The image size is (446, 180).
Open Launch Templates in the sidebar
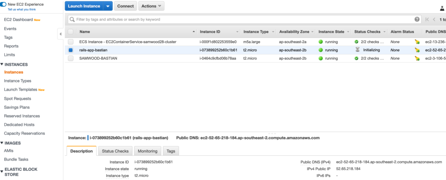[20, 90]
